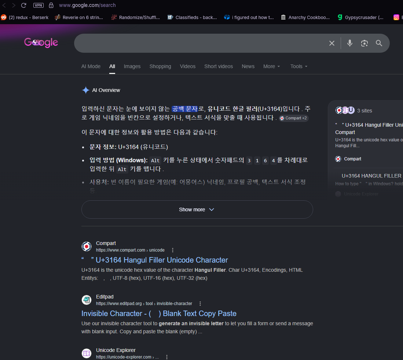Click the 3 sites source icons
Screen dimensions: 403x360
pyautogui.click(x=345, y=110)
